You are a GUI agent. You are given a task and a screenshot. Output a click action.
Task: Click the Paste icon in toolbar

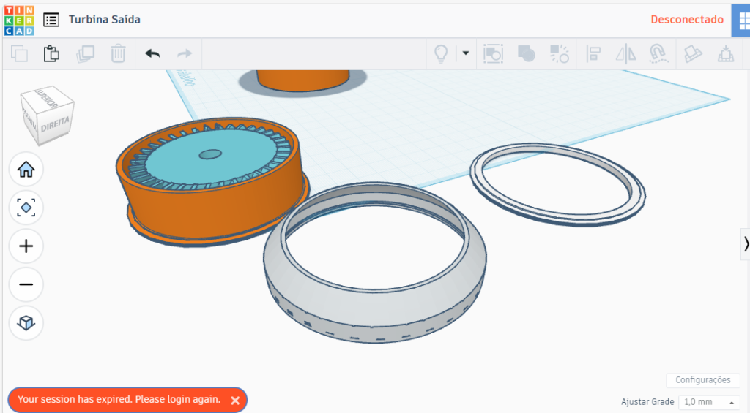(51, 53)
